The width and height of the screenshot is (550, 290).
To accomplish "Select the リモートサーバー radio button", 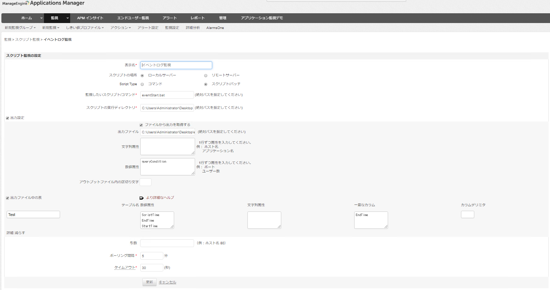I will tap(206, 75).
